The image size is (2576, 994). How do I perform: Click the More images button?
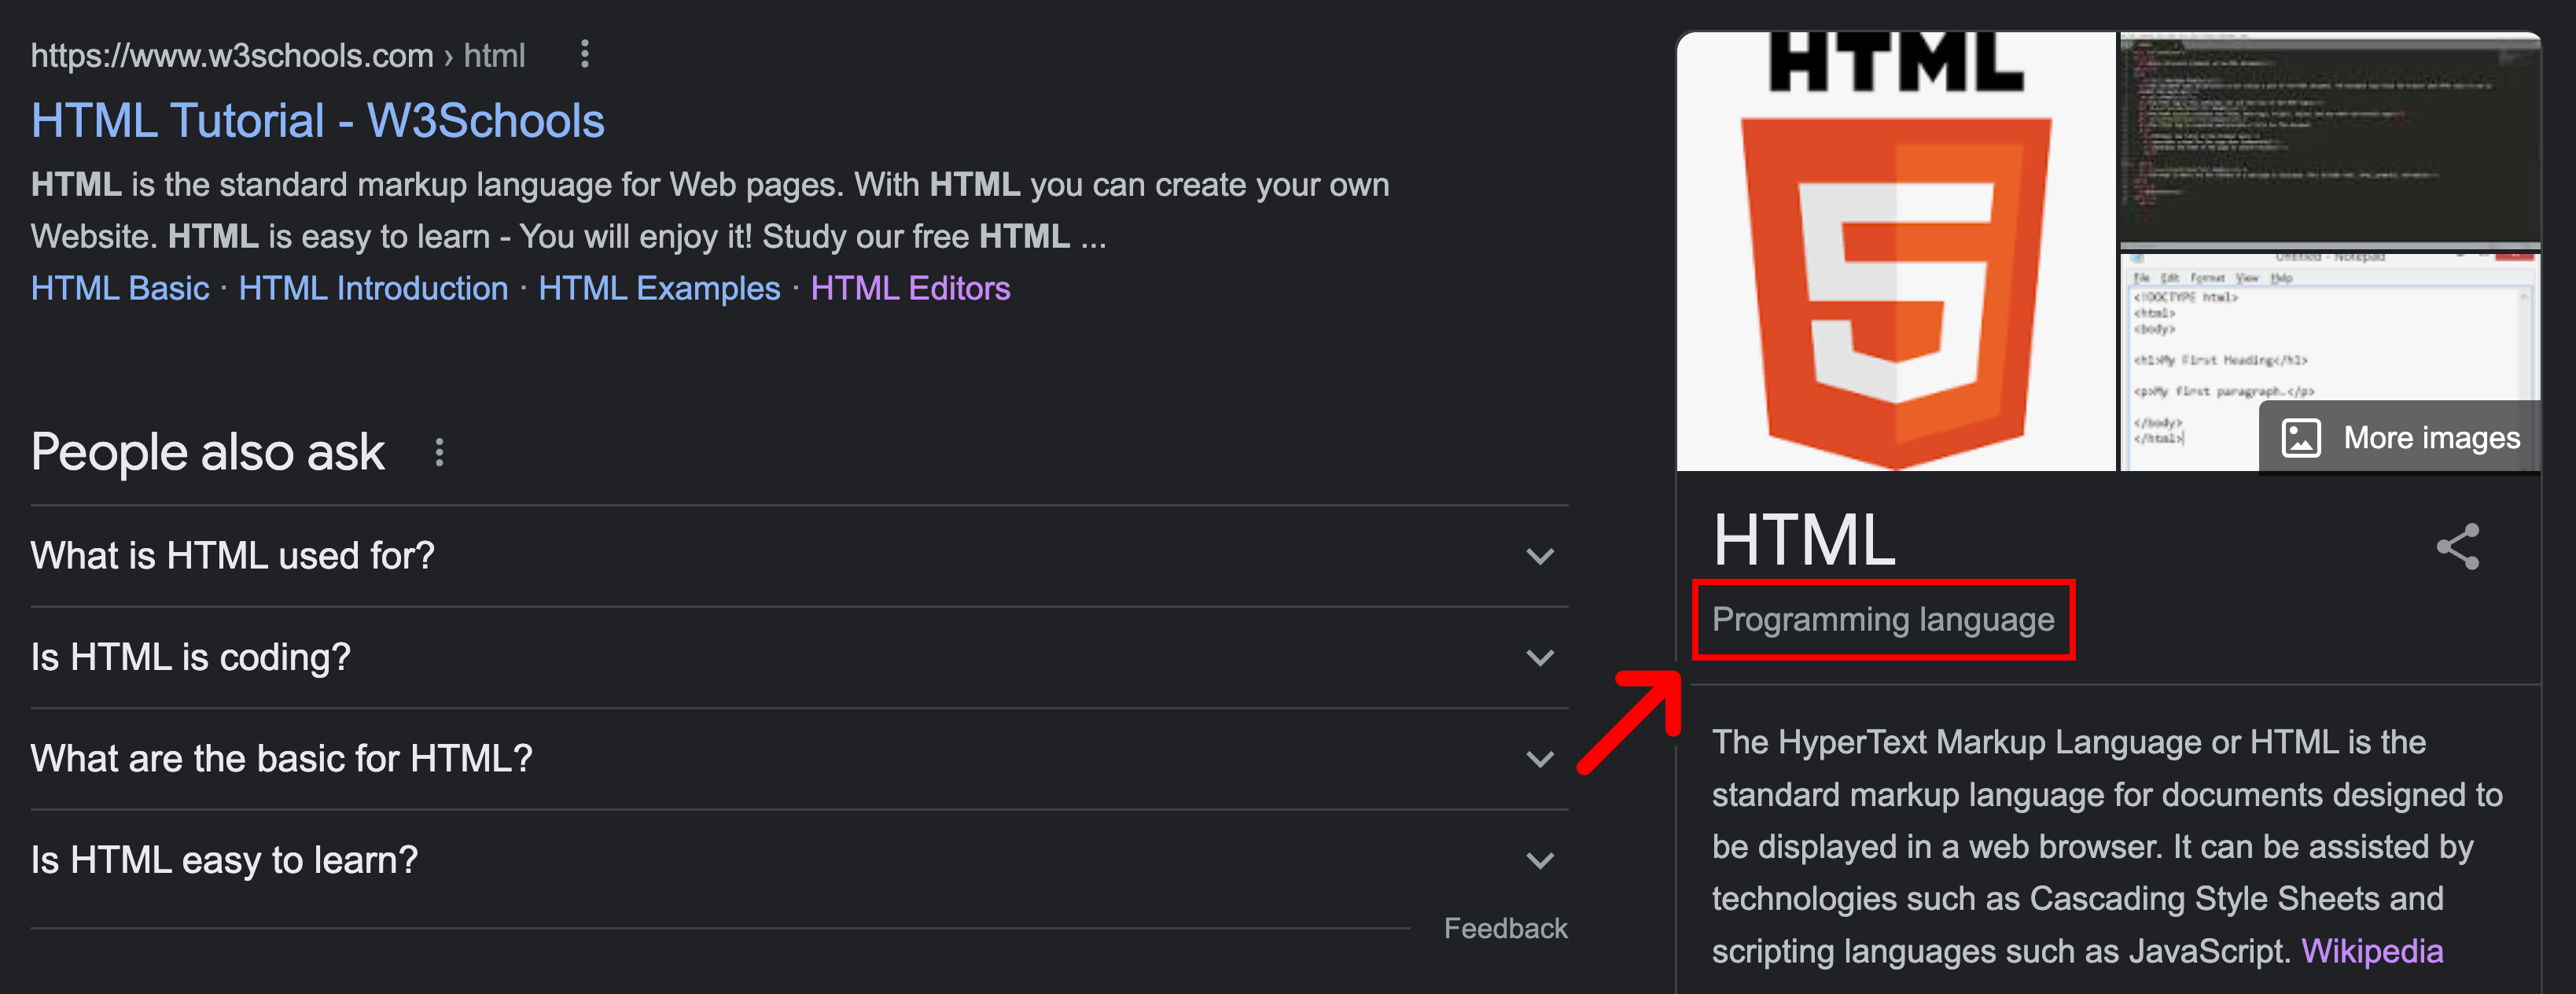coord(2399,437)
